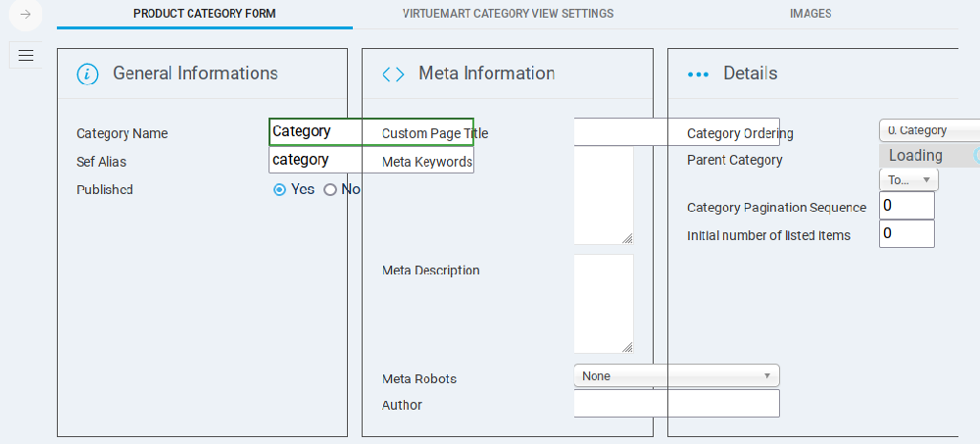Image resolution: width=980 pixels, height=444 pixels.
Task: Expand the Category Ordering dropdown
Action: pyautogui.click(x=929, y=130)
